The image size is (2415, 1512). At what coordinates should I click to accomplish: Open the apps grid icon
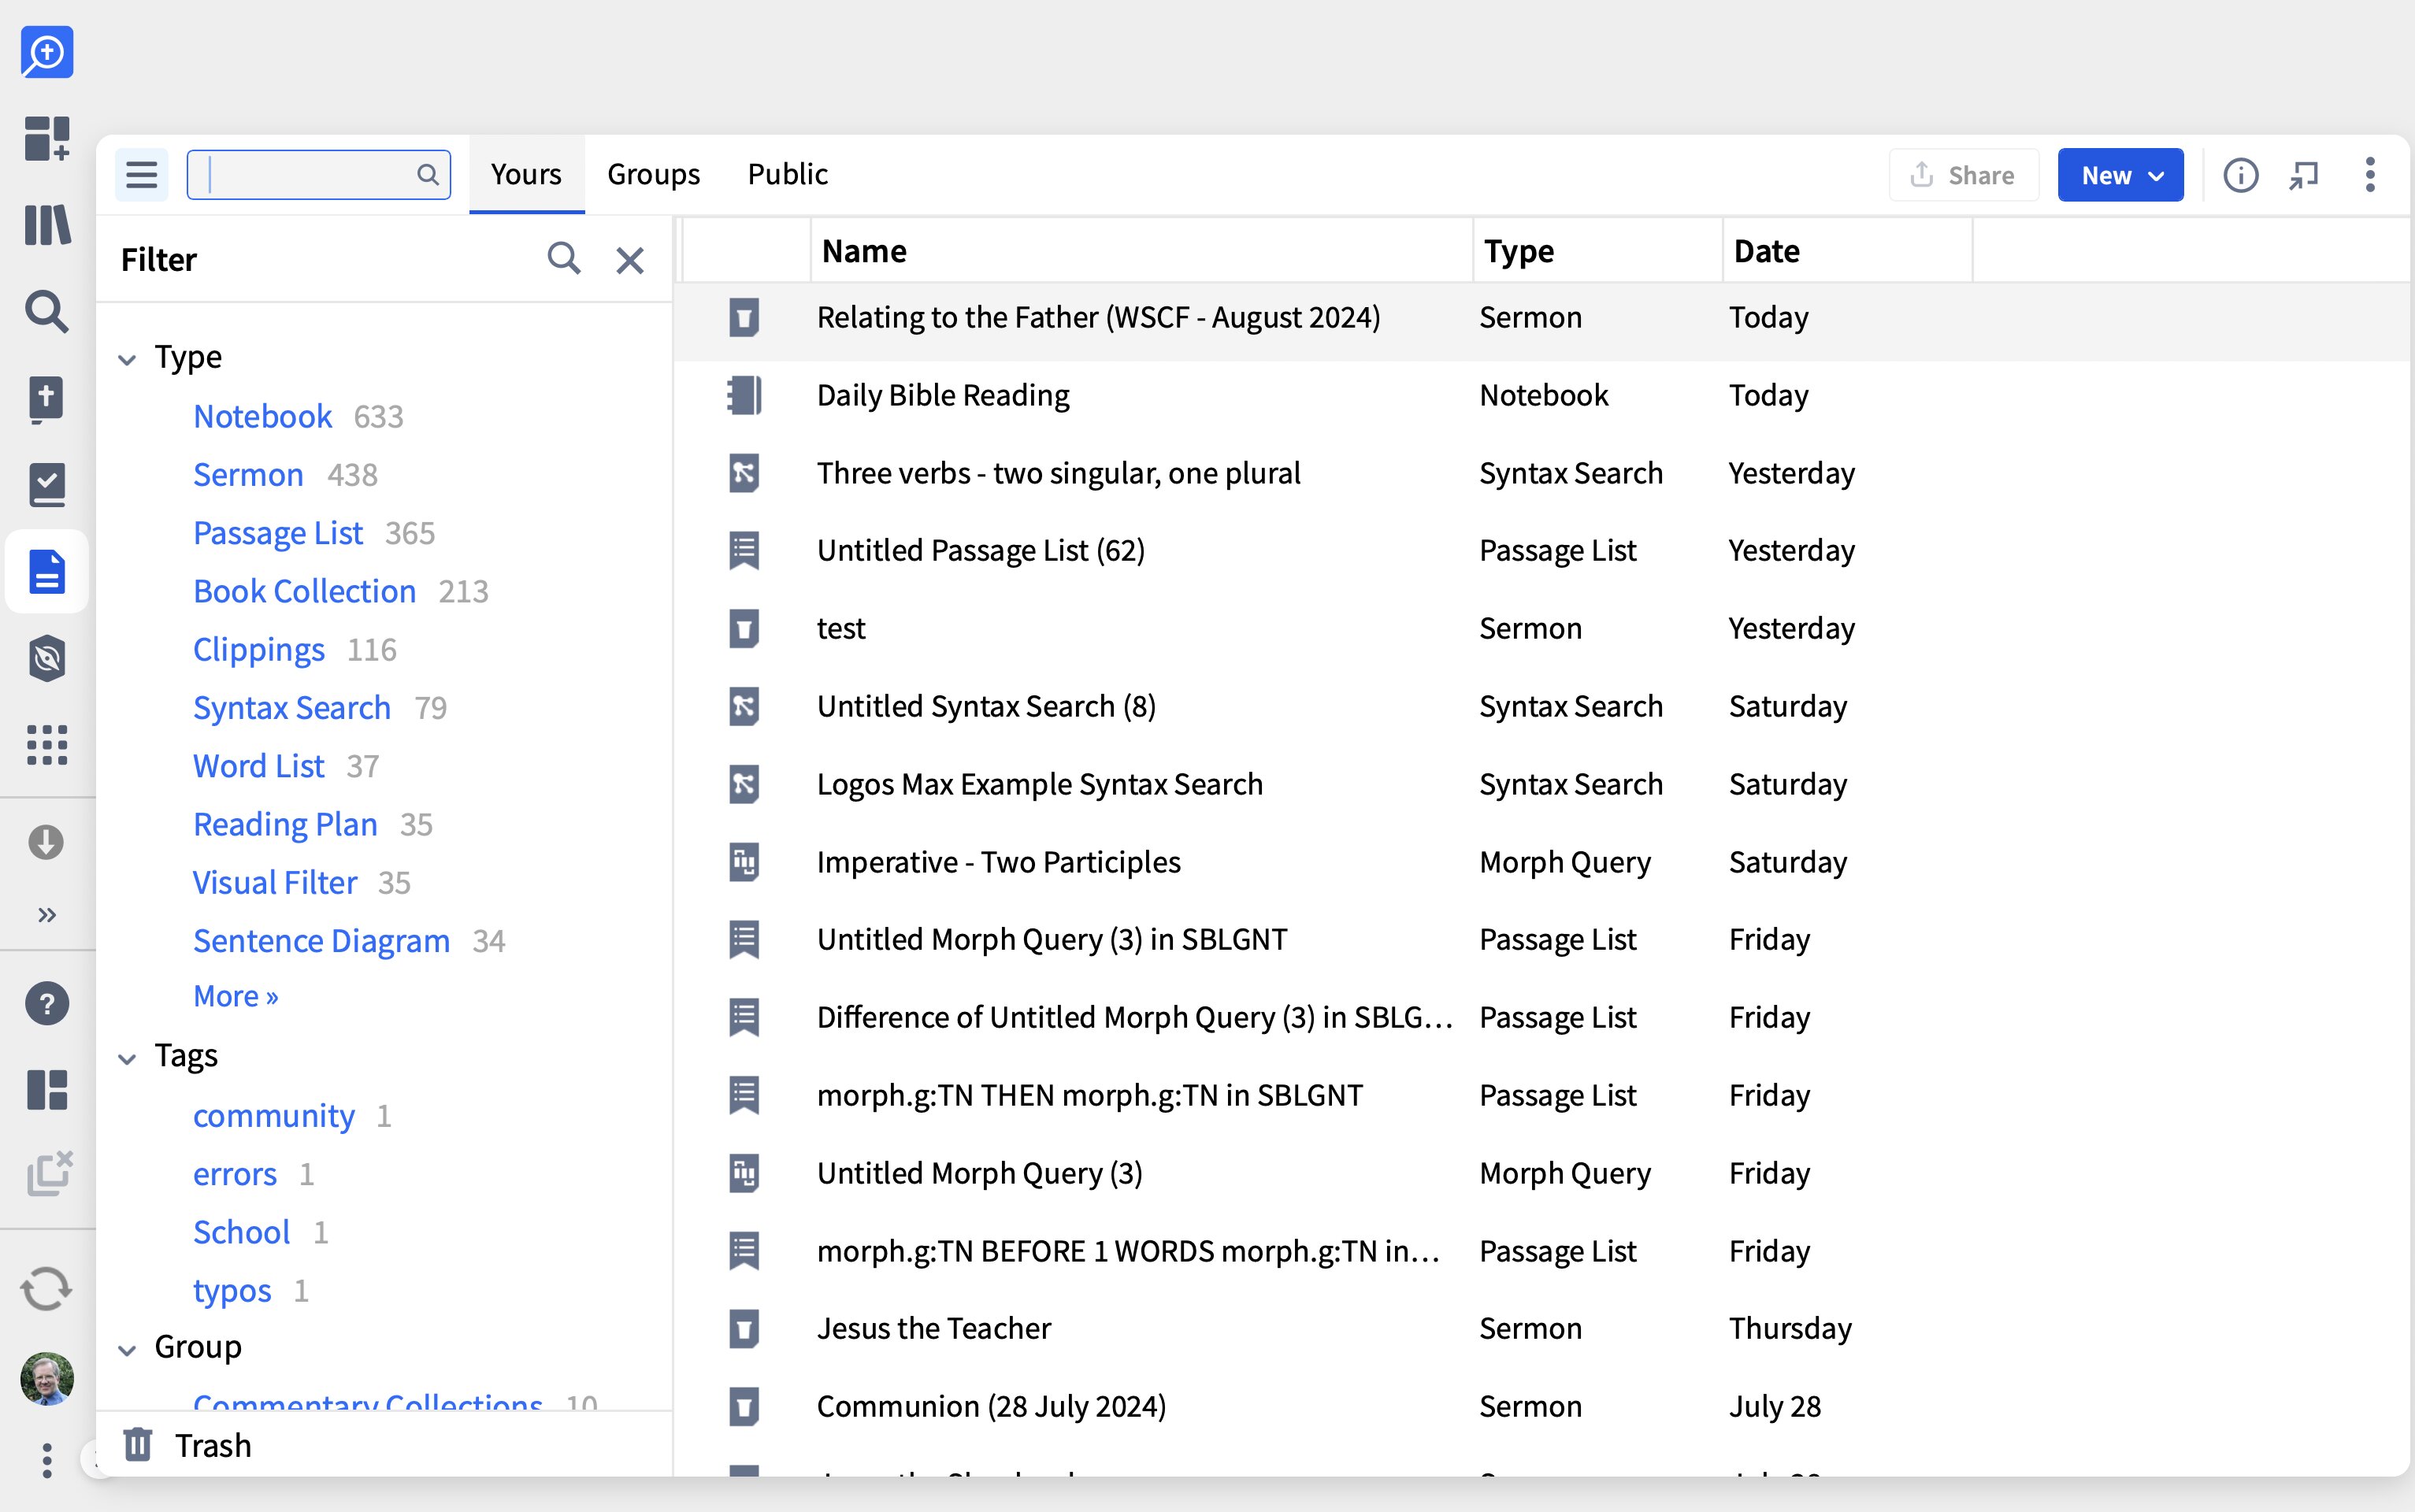47,745
